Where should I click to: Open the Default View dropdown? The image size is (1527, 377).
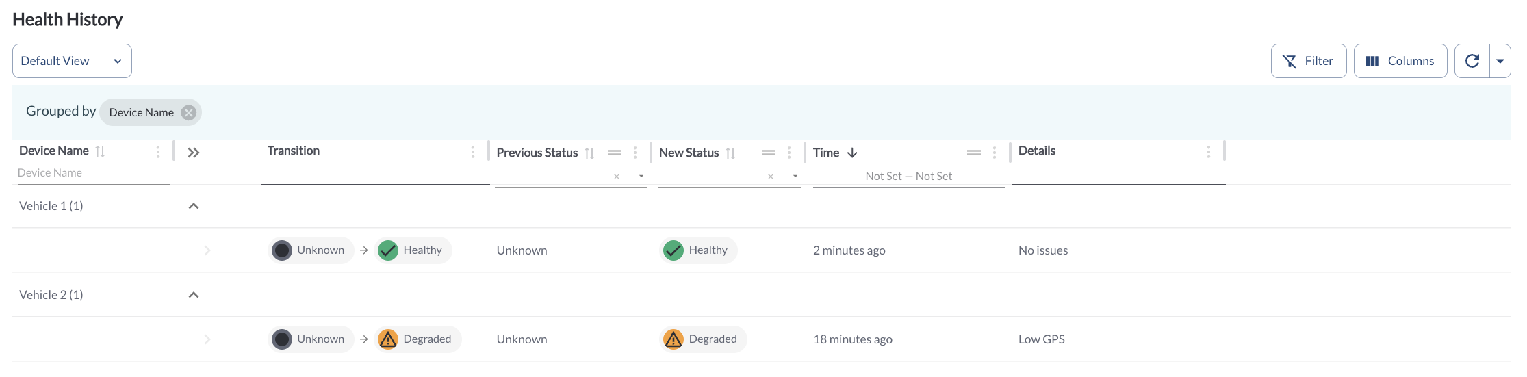[72, 61]
